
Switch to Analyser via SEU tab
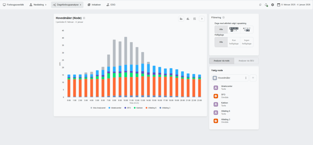[x=246, y=61]
